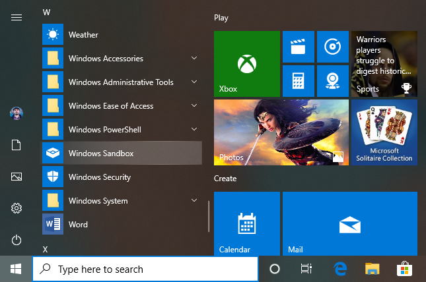Open the Sports news live tile

click(384, 64)
